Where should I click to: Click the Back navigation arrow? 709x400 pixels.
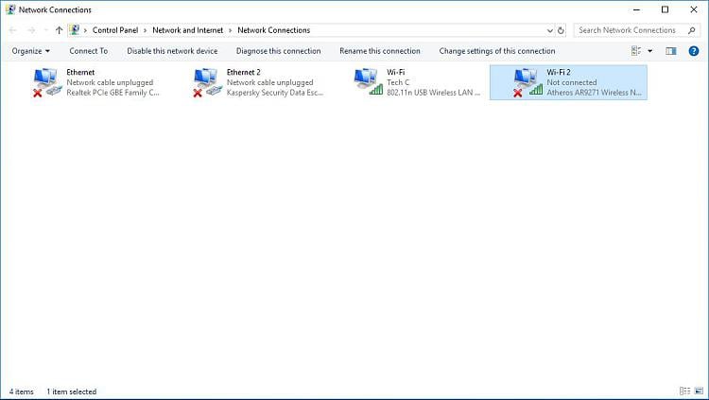coord(12,30)
